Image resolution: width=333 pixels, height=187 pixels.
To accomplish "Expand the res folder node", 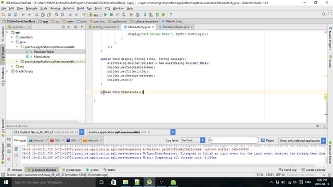I will pyautogui.click(x=12, y=66).
